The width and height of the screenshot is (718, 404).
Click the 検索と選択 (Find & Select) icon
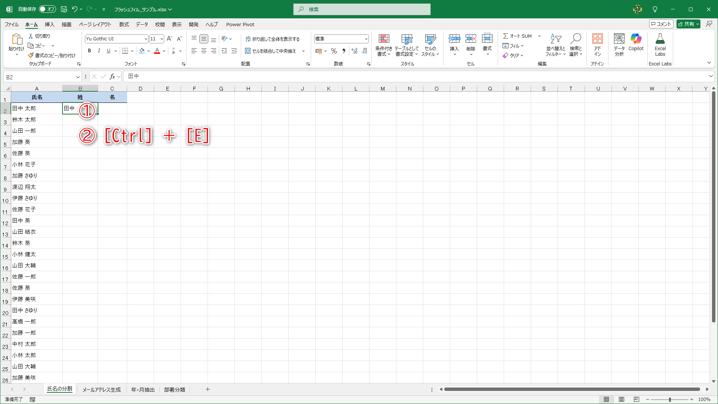pos(576,44)
